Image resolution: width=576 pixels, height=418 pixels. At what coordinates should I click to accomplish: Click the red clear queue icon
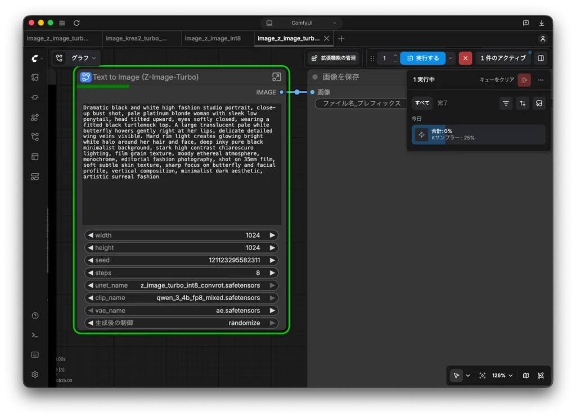coord(524,80)
